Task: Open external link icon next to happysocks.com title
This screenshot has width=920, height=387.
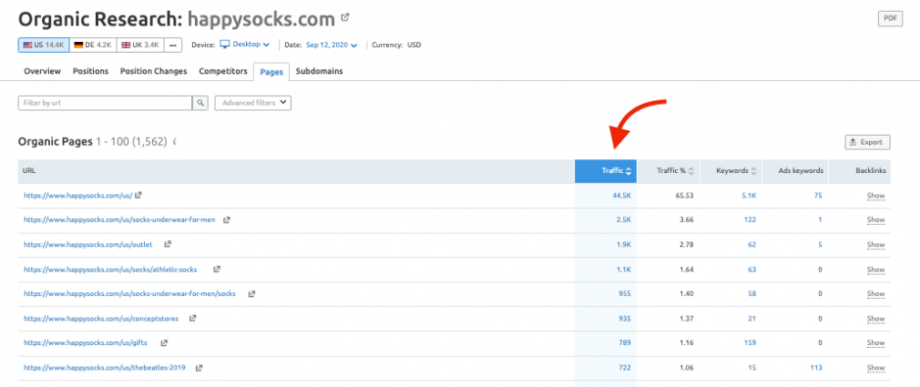Action: click(x=345, y=17)
